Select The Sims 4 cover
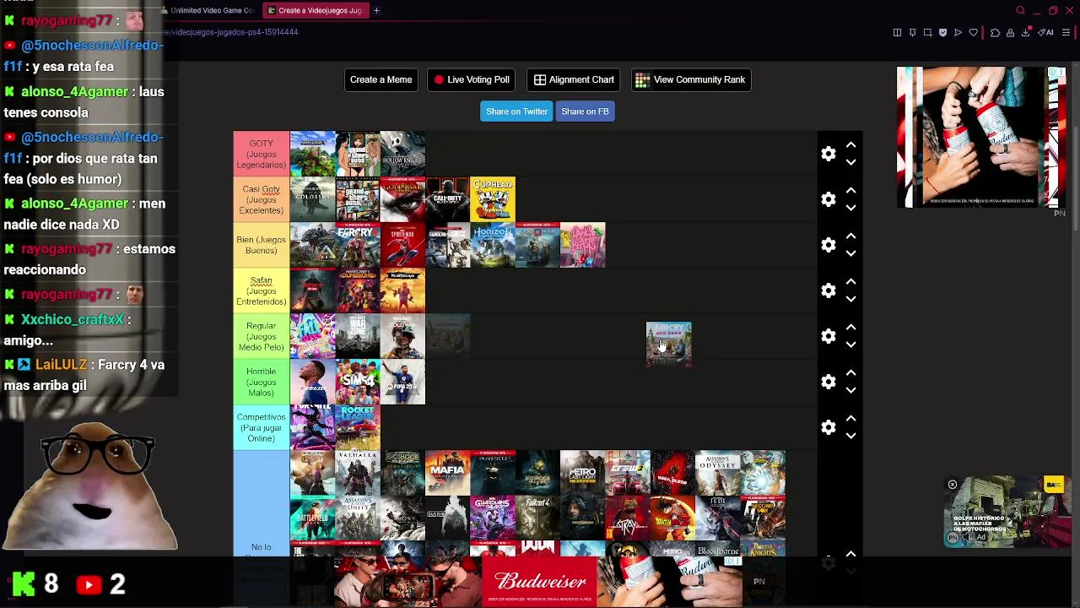The image size is (1080, 608). point(358,382)
